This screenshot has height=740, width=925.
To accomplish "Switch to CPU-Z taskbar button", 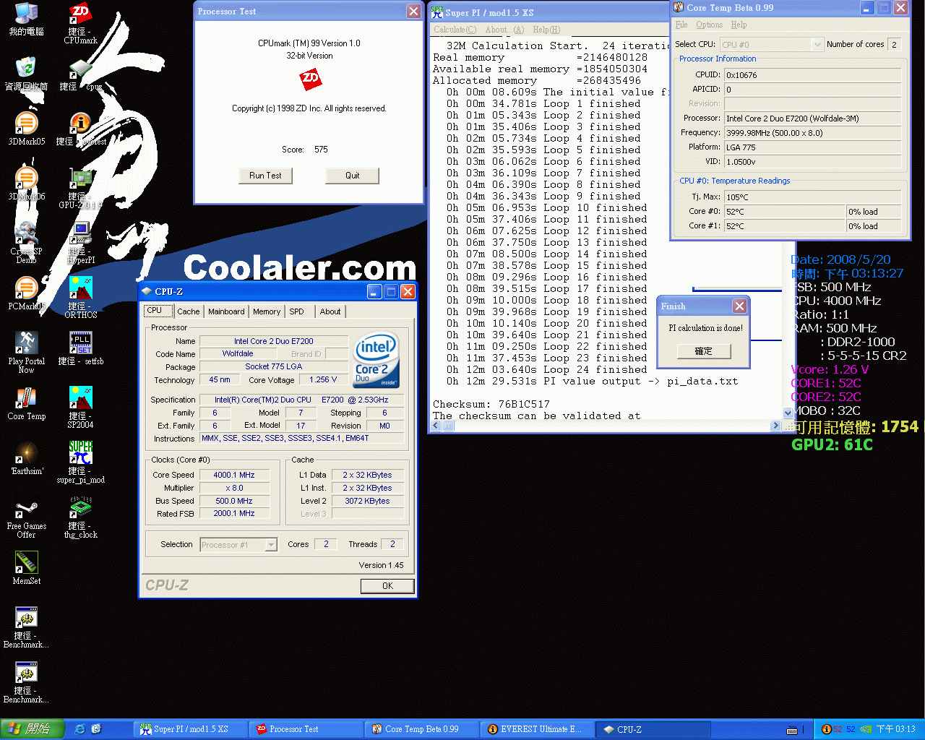I will coord(653,729).
